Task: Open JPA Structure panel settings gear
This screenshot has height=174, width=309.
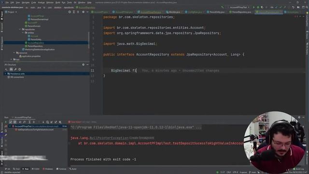Action: pos(83,64)
